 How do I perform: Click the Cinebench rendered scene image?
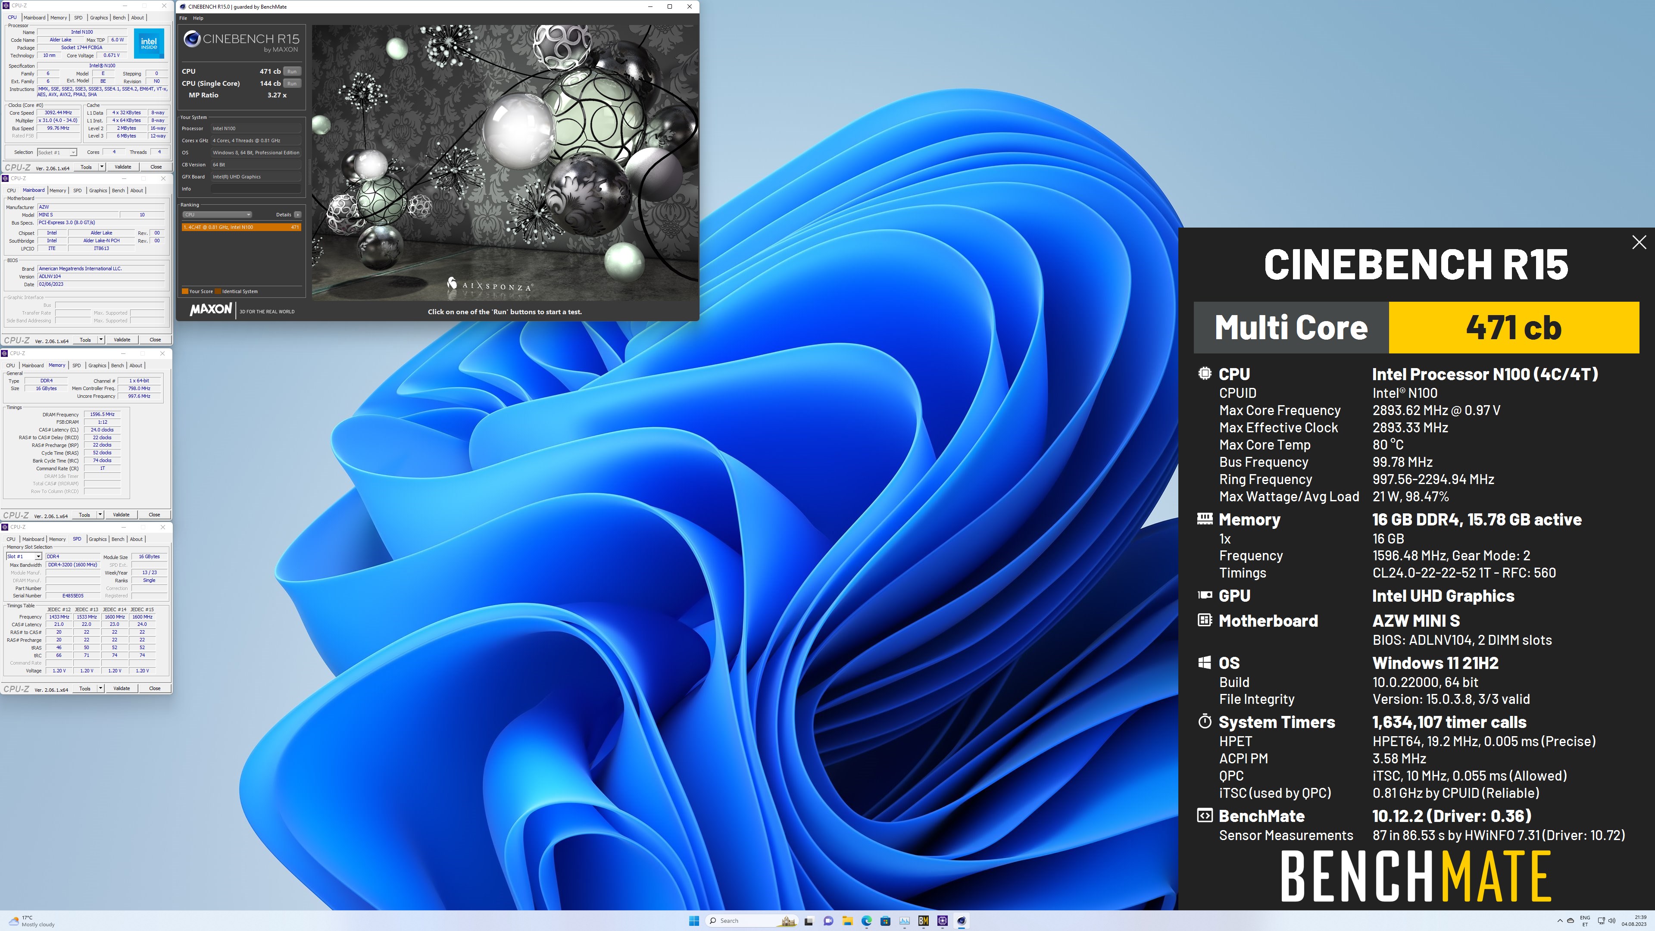pyautogui.click(x=505, y=162)
